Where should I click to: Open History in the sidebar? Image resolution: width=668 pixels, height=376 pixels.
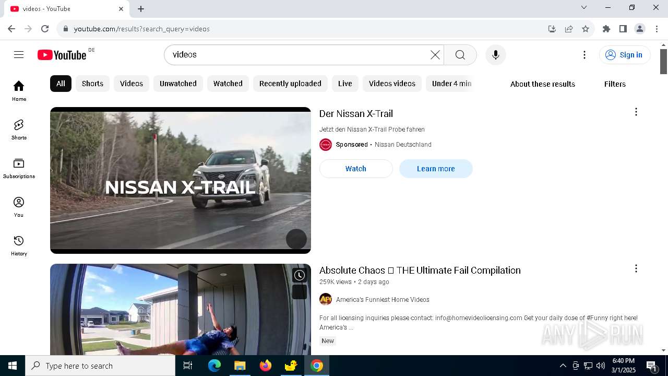coord(19,245)
